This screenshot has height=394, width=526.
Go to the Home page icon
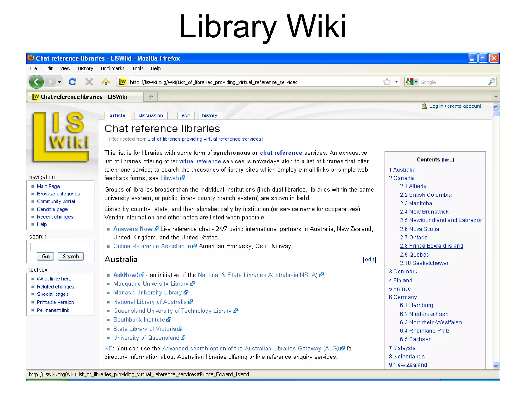pos(106,82)
